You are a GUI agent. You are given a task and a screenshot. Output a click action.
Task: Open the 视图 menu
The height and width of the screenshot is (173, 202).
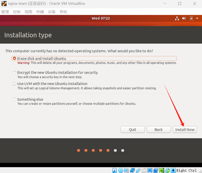coord(28,12)
